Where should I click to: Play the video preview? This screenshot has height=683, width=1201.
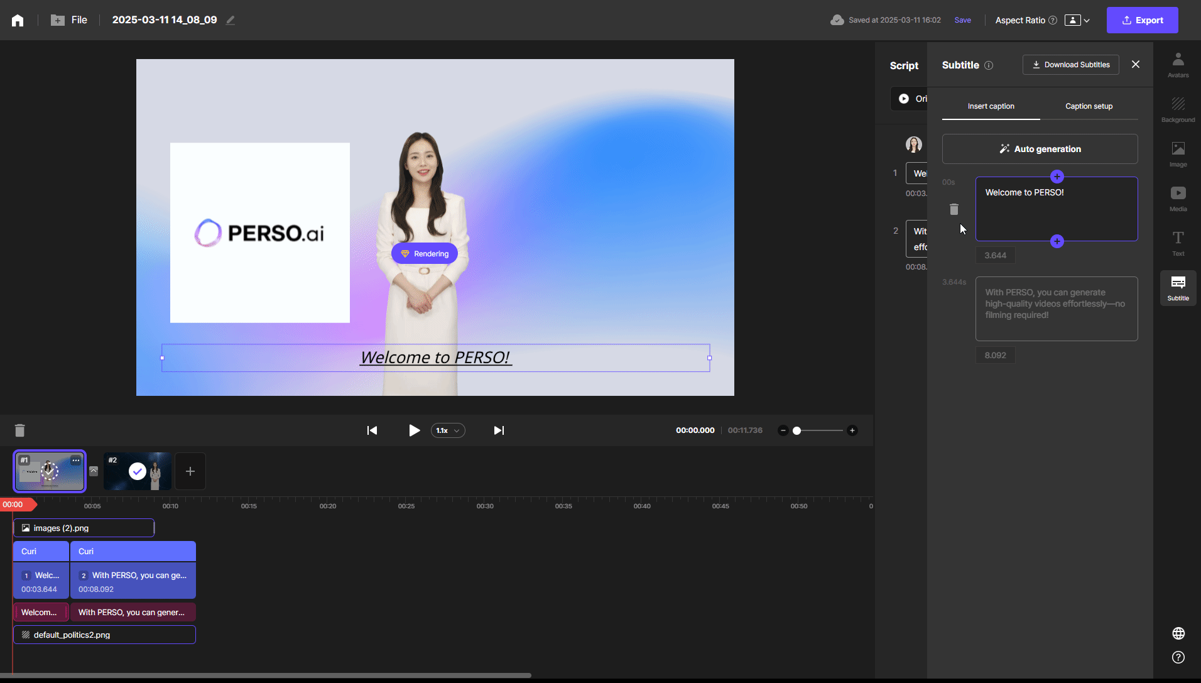click(x=414, y=430)
